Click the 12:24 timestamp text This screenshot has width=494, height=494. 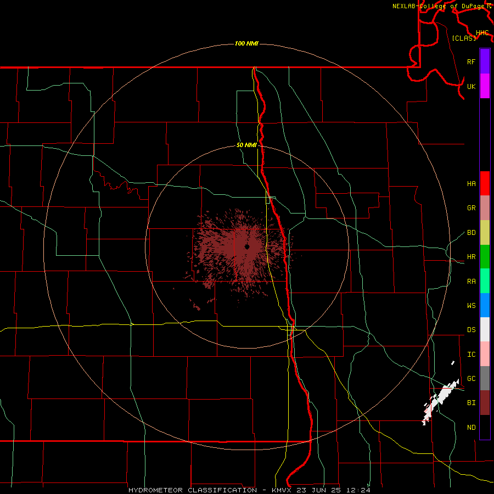pos(357,490)
